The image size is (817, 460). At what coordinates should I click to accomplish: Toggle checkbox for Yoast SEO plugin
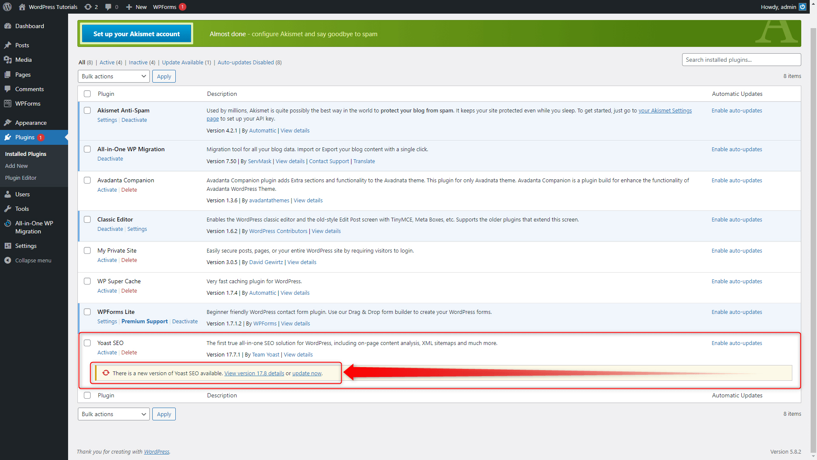pos(87,342)
